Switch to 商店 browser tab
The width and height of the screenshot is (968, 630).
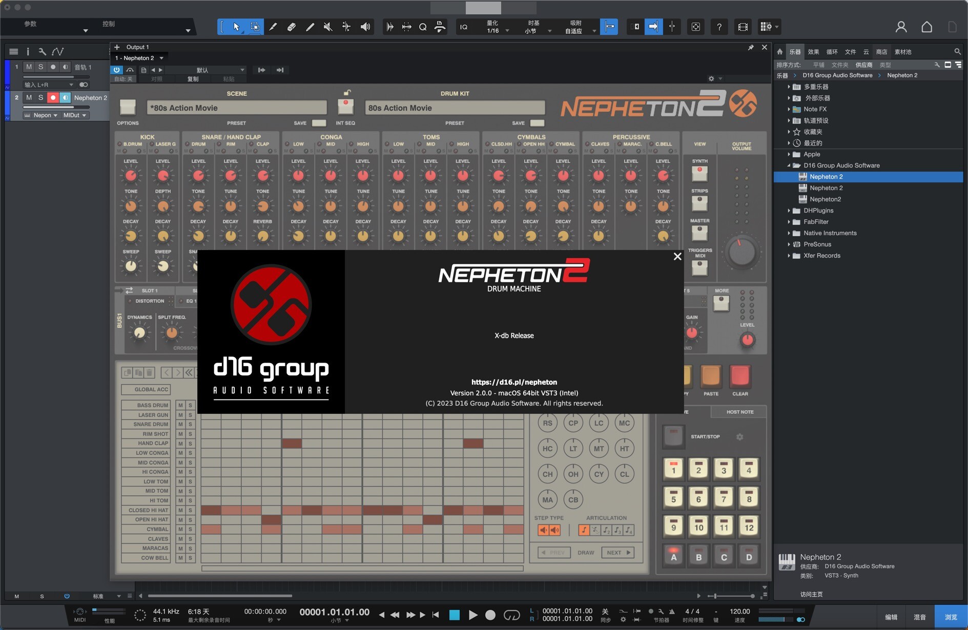click(x=882, y=52)
